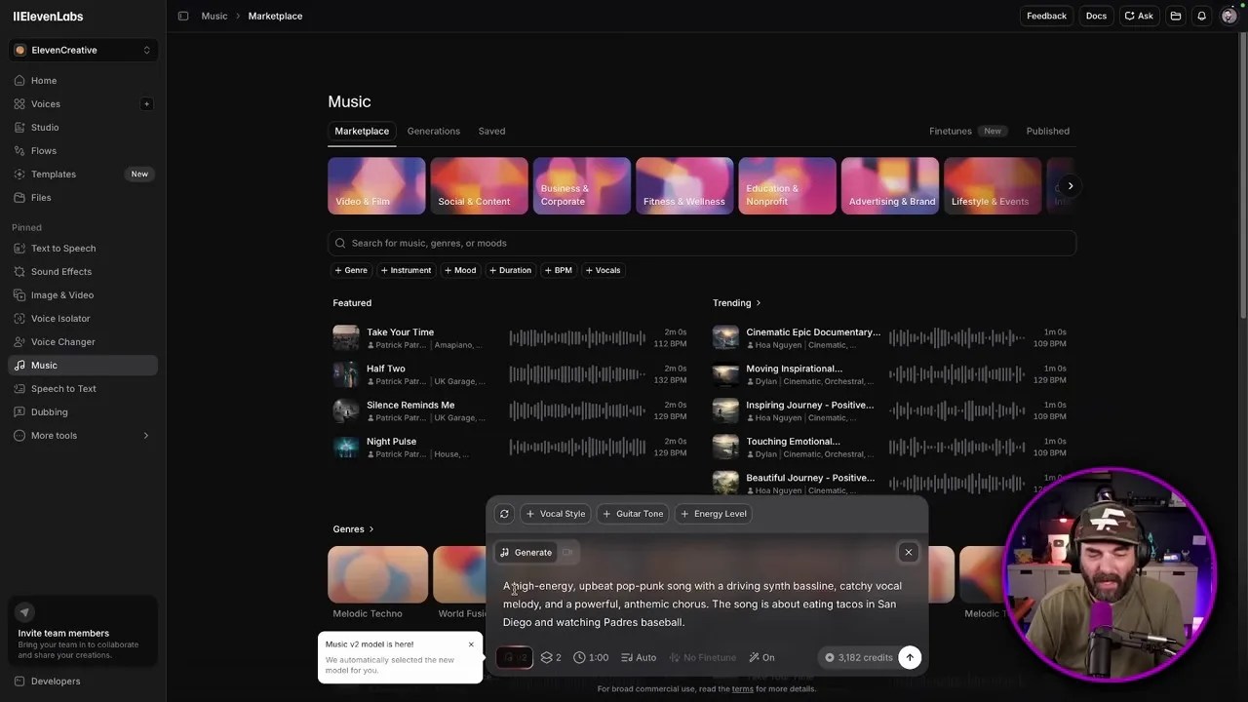This screenshot has height=702, width=1248.
Task: Toggle the sidebar panel icon in the header
Action: coord(183,16)
